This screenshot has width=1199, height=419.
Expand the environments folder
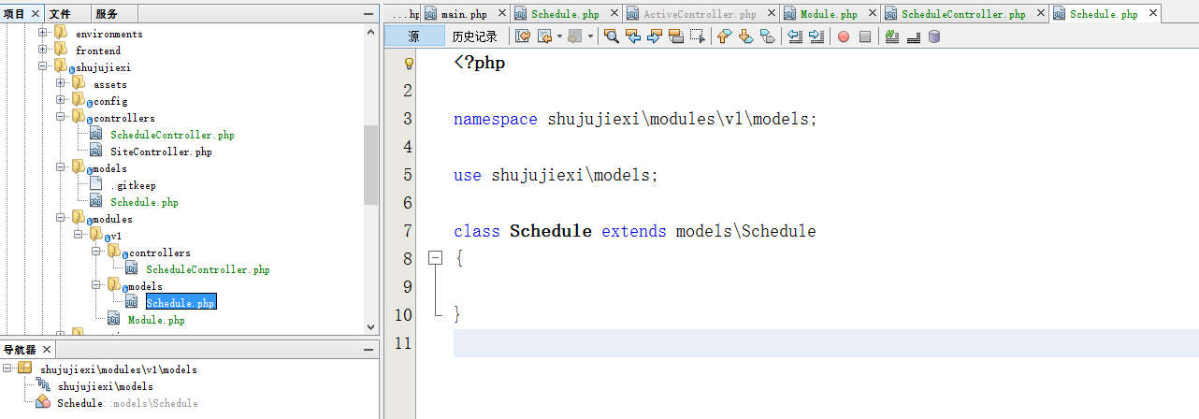(x=42, y=33)
